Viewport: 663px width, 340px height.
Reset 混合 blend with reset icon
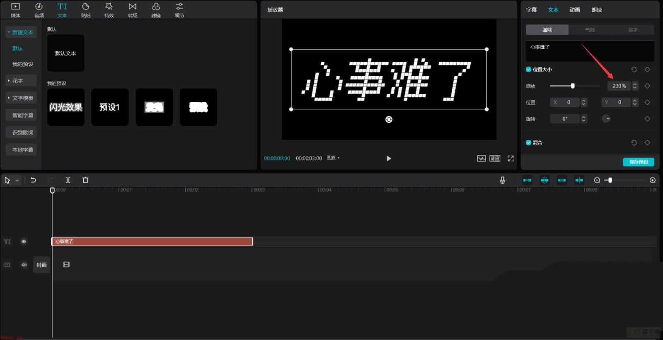(x=634, y=143)
